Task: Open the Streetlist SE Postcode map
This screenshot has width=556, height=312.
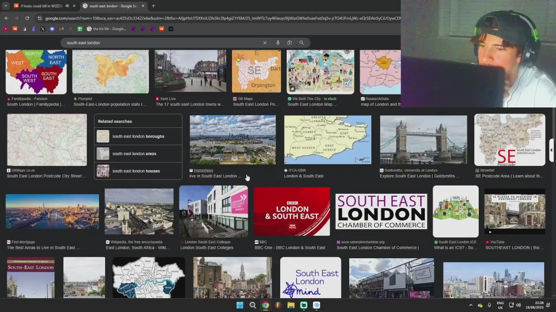Action: pos(510,140)
